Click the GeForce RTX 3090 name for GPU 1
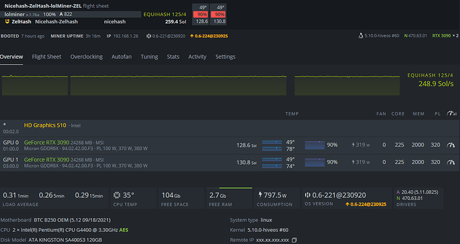 point(47,160)
